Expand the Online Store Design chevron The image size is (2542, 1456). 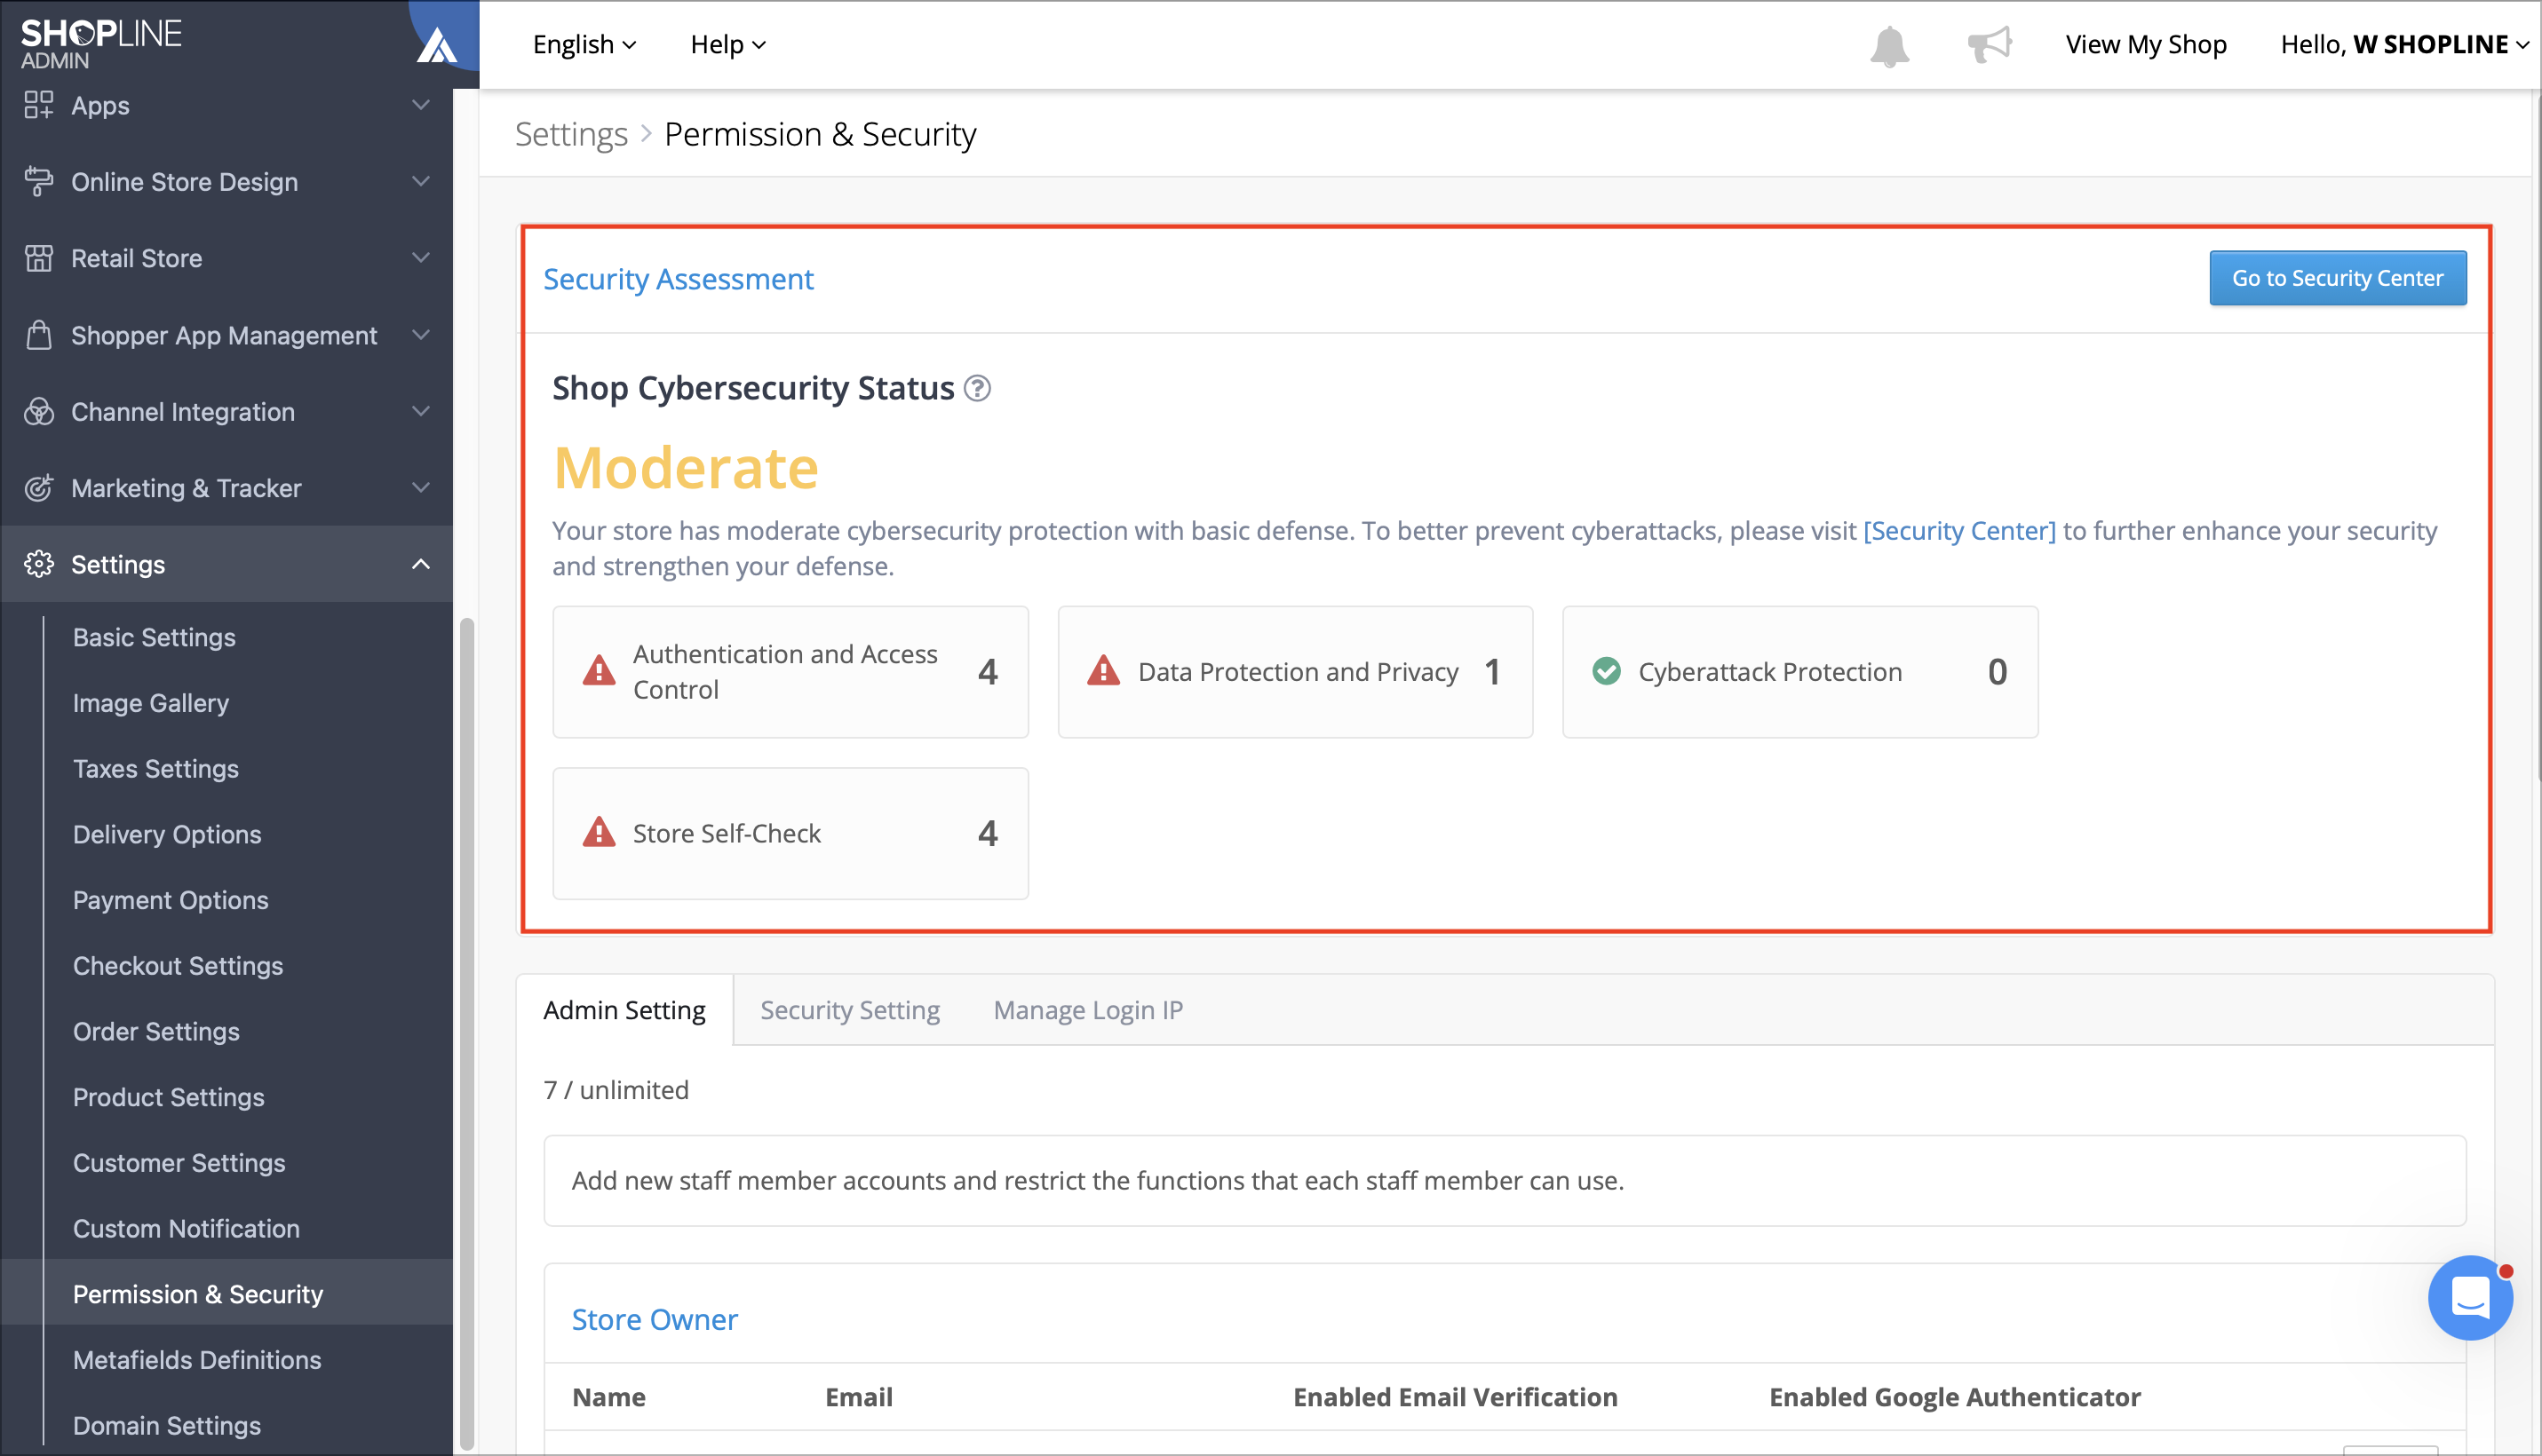coord(421,181)
